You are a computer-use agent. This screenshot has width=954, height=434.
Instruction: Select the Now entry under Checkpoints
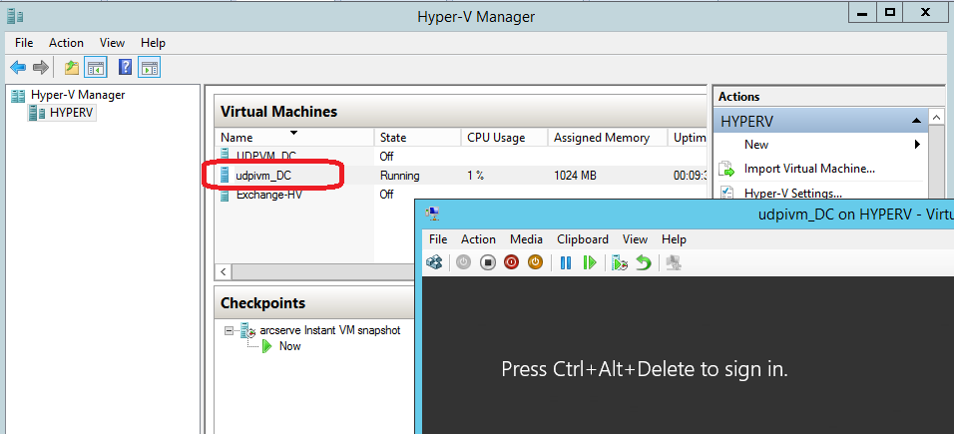(x=290, y=346)
